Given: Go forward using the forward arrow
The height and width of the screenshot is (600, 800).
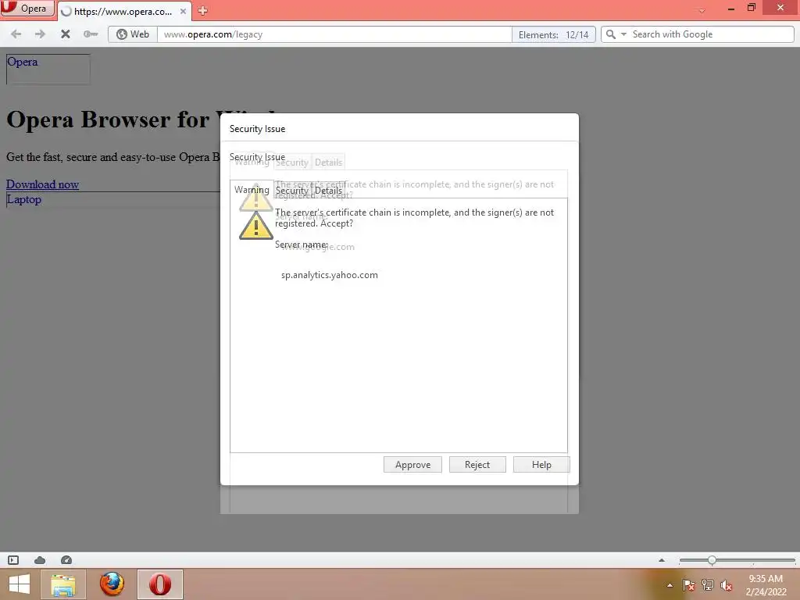Looking at the screenshot, I should click(40, 34).
